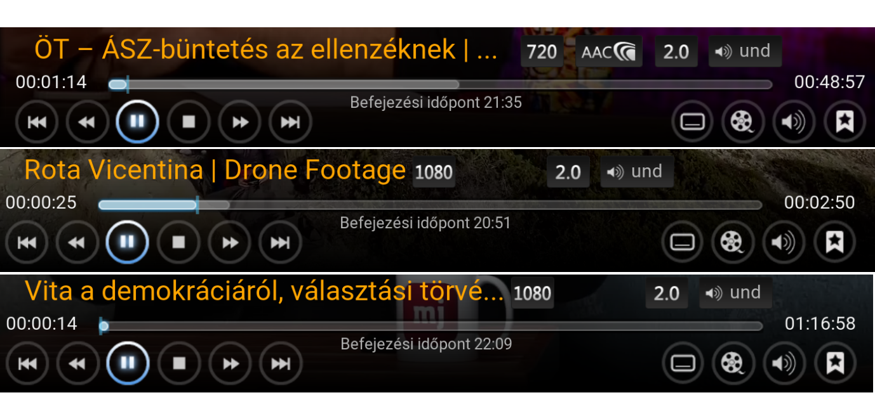Open bookmarks in the Rota Vicentina player
The image size is (875, 395).
coord(834,242)
